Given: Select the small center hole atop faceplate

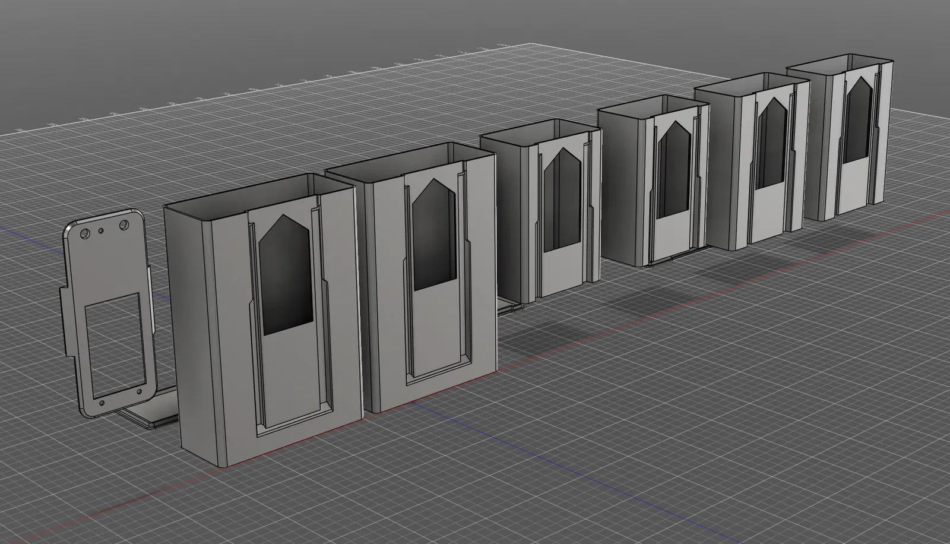Looking at the screenshot, I should (x=102, y=231).
